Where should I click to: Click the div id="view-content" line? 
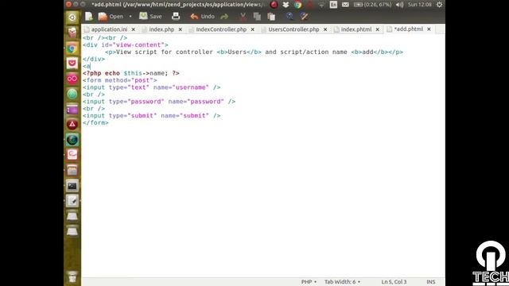126,44
